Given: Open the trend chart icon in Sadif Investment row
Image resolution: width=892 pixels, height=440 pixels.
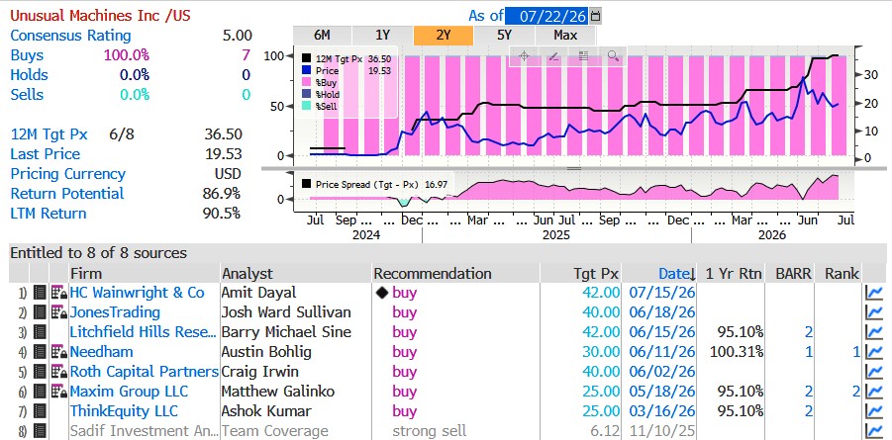Looking at the screenshot, I should pyautogui.click(x=874, y=431).
